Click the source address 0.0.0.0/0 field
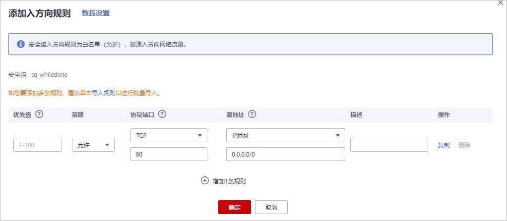 [285, 155]
